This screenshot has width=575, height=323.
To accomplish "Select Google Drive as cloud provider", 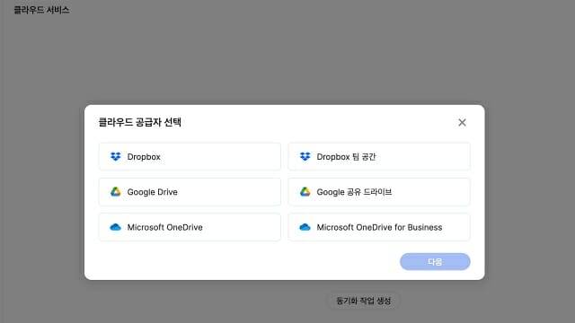I will (190, 192).
